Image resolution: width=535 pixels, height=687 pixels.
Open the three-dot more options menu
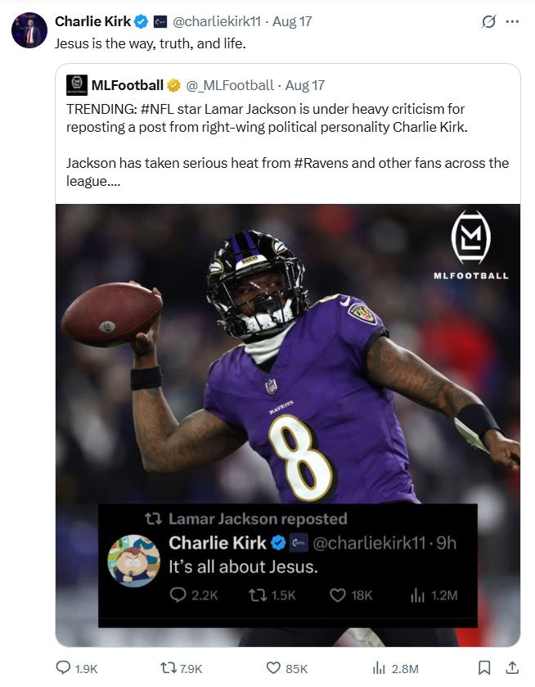point(512,21)
